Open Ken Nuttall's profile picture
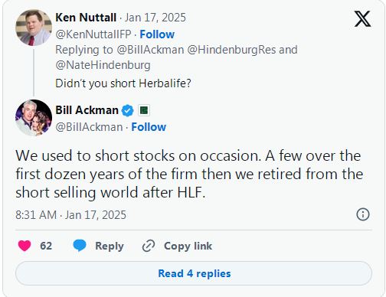Screen dimensions: 386x297 (x=34, y=28)
